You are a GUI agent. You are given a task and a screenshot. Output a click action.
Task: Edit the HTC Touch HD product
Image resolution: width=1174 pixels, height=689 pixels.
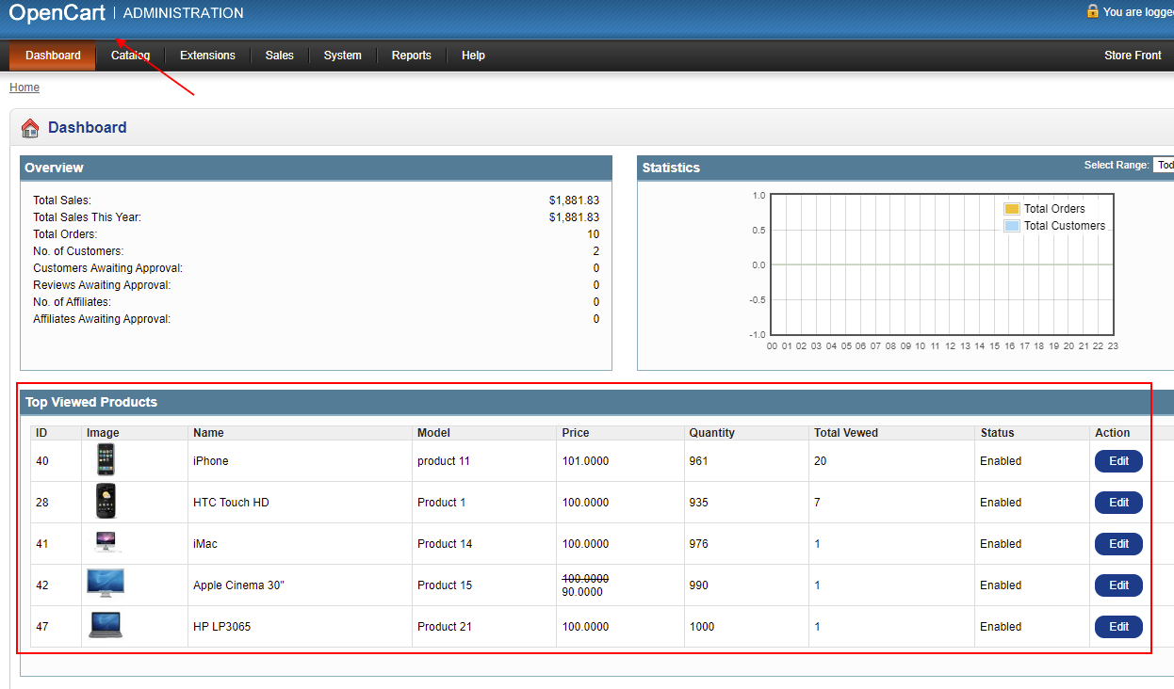(x=1118, y=503)
